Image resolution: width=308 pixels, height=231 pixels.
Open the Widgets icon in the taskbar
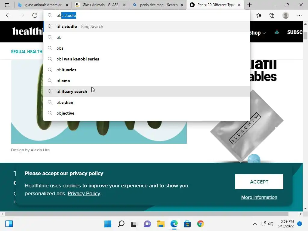9,224
